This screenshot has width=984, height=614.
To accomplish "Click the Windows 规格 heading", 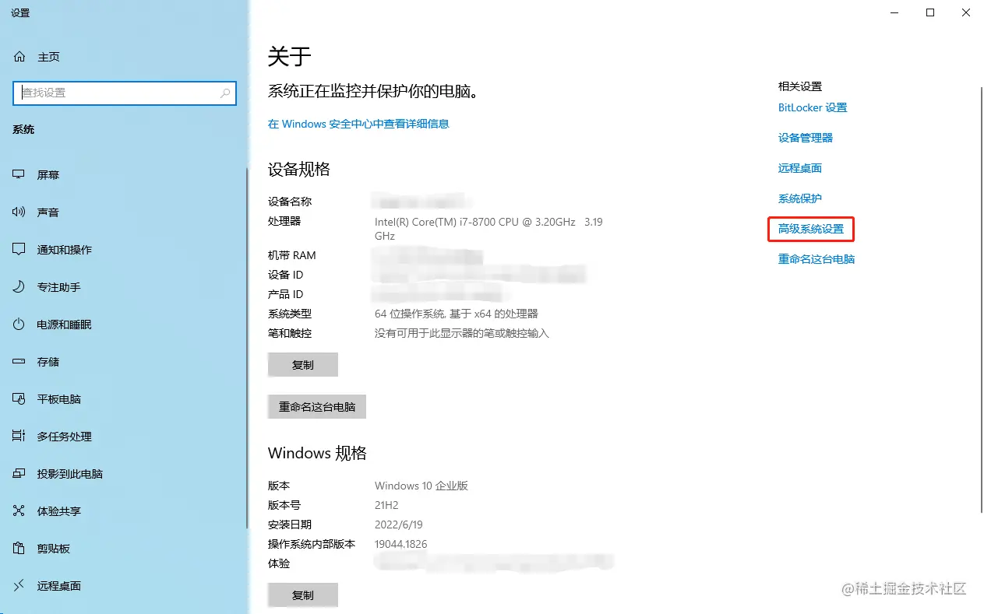I will point(317,454).
